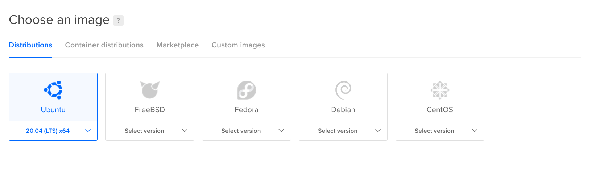596x173 pixels.
Task: Click the FreeBSD devil logo icon
Action: tap(150, 90)
